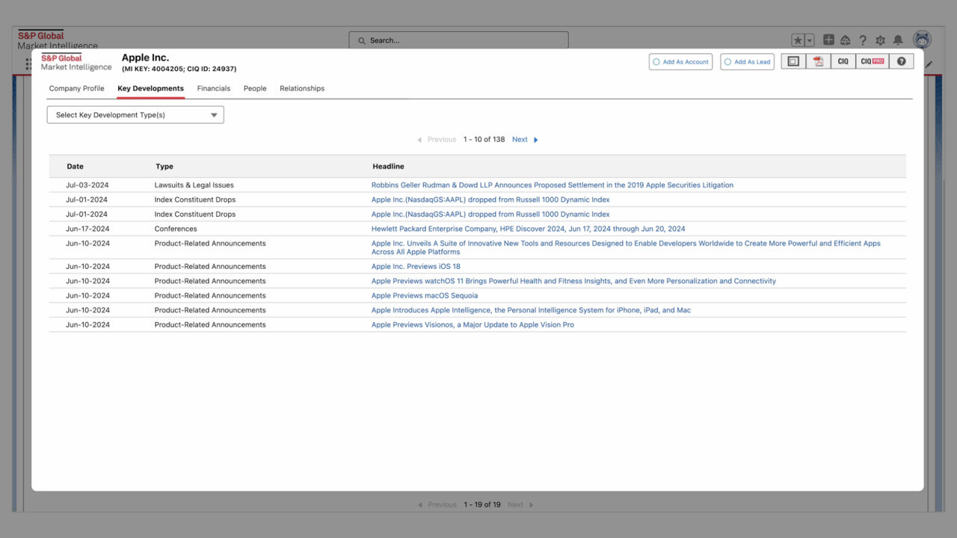The height and width of the screenshot is (538, 957).
Task: Click the Date column header
Action: tap(75, 167)
